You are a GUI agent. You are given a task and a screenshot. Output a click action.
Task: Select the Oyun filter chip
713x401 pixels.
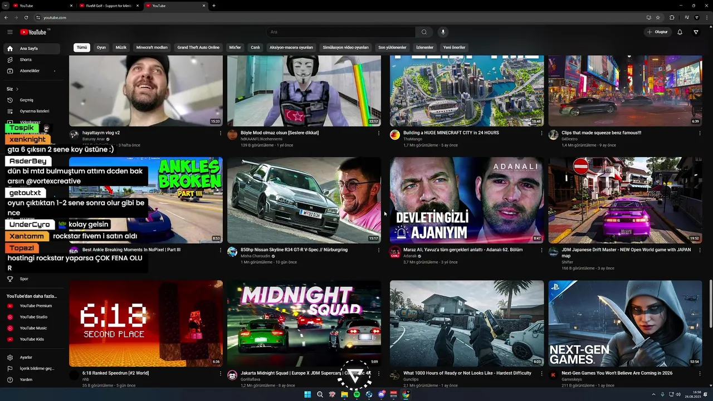(x=101, y=47)
